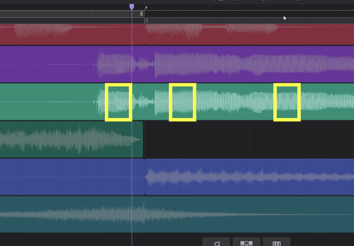Select the dark green audio clip with fade

click(x=71, y=139)
